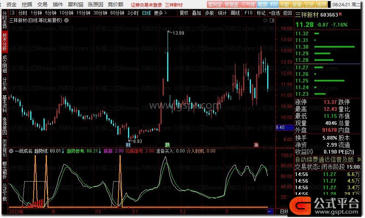The width and height of the screenshot is (365, 218).
Task: Open F10 info from chart toolbar
Action: point(248,13)
